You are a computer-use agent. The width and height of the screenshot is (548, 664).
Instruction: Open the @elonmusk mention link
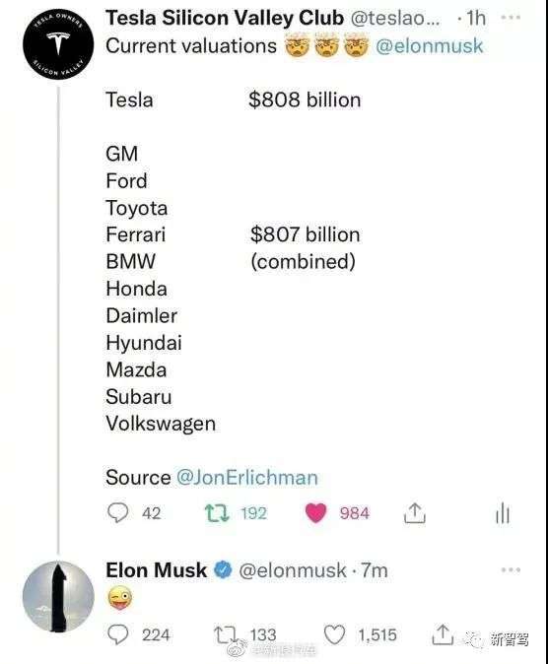coord(430,45)
